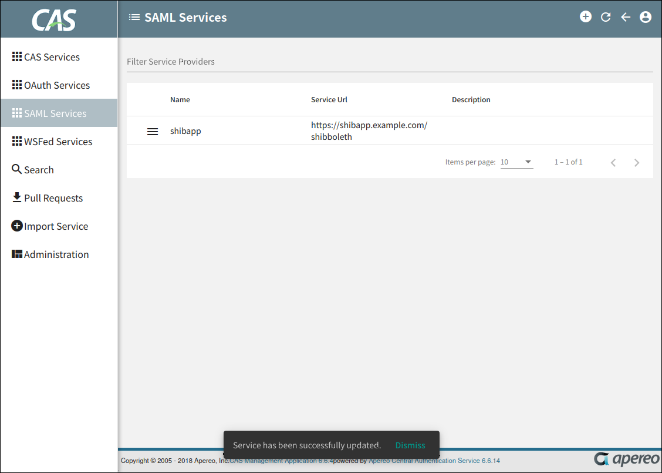Click the refresh icon in header
This screenshot has height=473, width=662.
(606, 17)
